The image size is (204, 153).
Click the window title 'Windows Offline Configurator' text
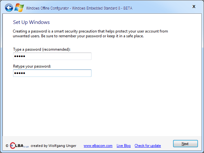(47, 8)
